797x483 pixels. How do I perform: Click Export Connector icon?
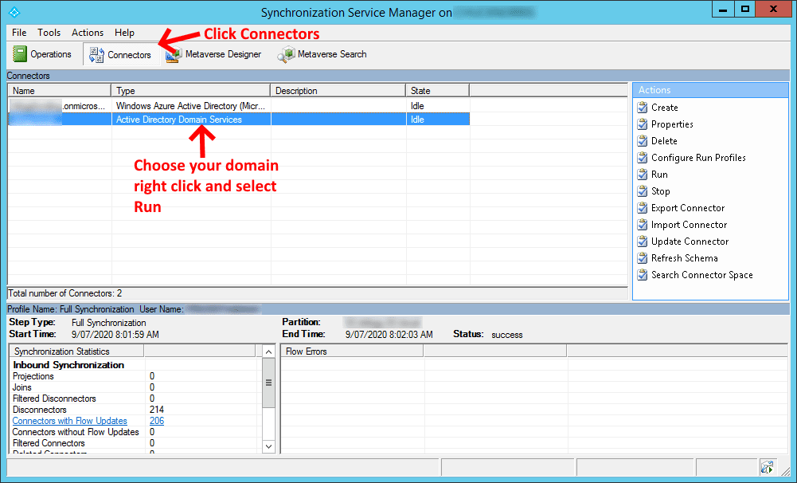(643, 208)
